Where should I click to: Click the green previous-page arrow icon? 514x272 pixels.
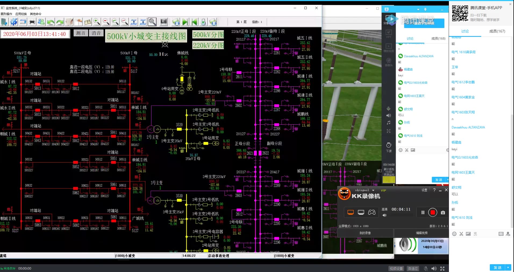point(194,22)
